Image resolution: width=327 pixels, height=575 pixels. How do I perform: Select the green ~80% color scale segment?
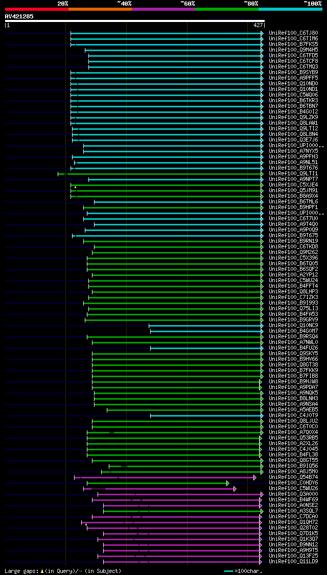(x=227, y=9)
